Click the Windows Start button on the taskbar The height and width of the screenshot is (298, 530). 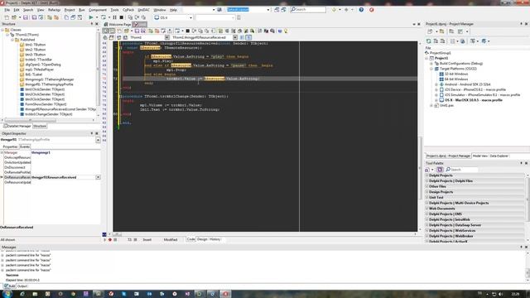pos(7,294)
